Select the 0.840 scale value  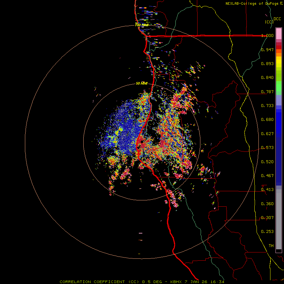point(267,78)
